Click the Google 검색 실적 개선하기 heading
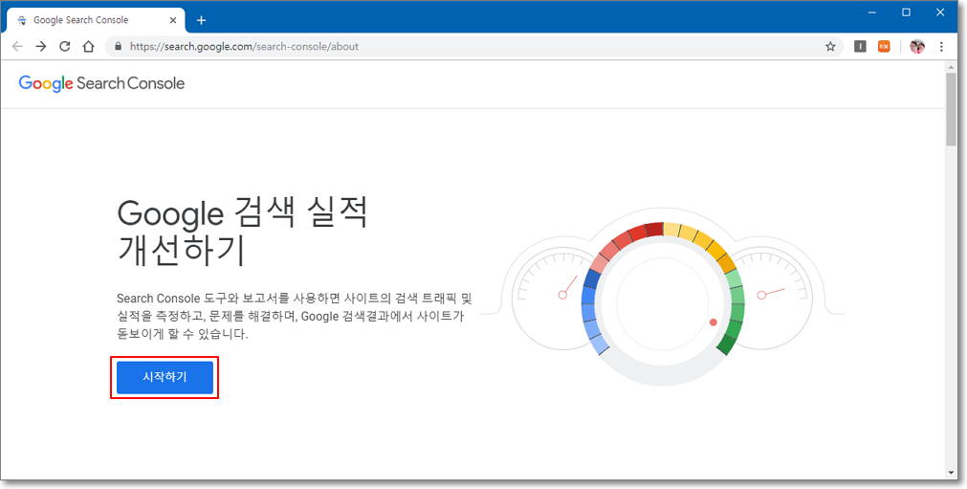967x489 pixels. pyautogui.click(x=242, y=231)
